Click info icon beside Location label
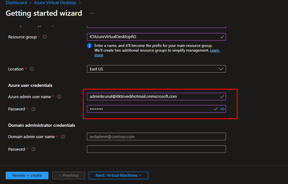 (x=32, y=69)
